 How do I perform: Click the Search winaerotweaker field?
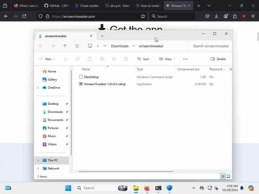[211, 46]
